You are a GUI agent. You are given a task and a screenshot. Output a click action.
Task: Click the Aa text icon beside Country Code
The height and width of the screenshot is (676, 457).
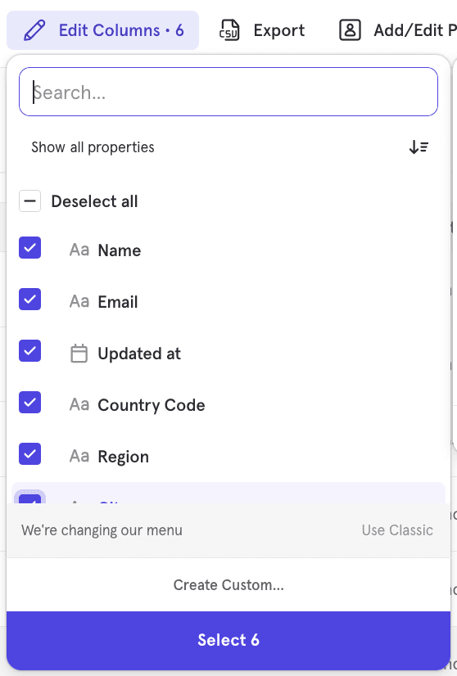tap(79, 405)
